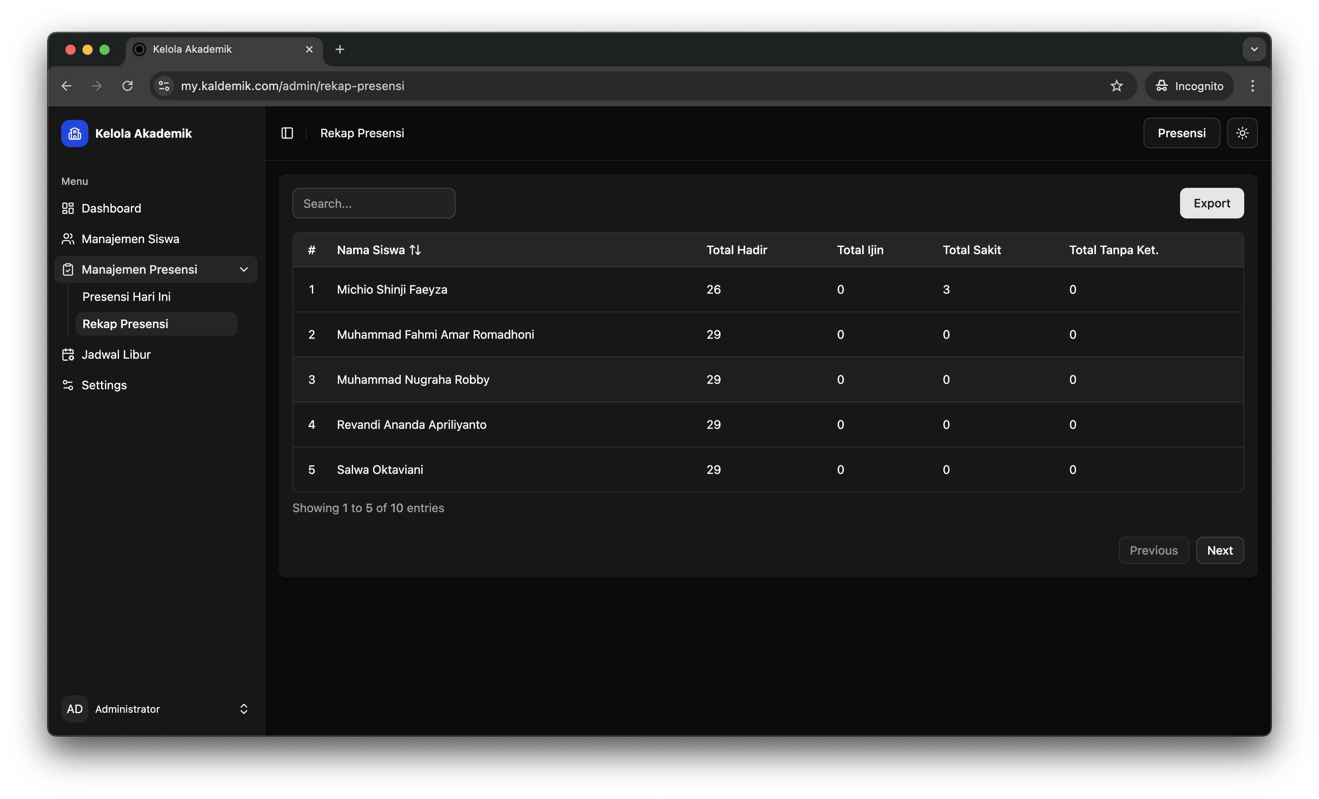Go to Jadwal Libur page
The image size is (1319, 799).
[116, 354]
